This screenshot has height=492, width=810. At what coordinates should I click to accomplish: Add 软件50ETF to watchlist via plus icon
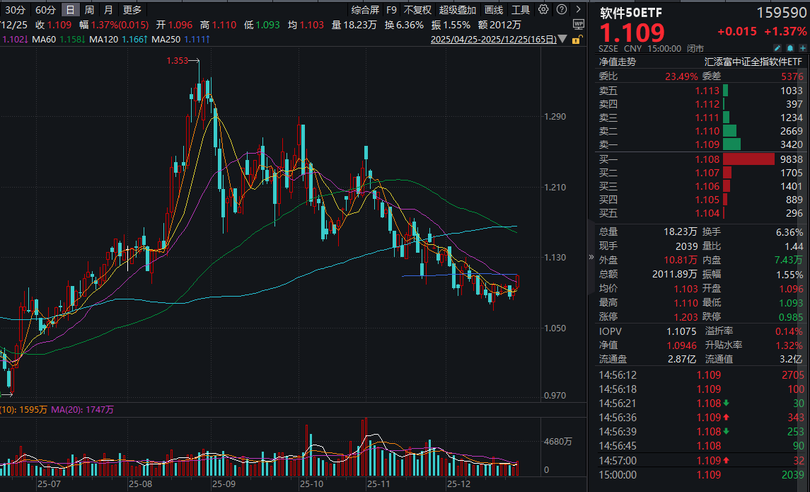point(803,48)
